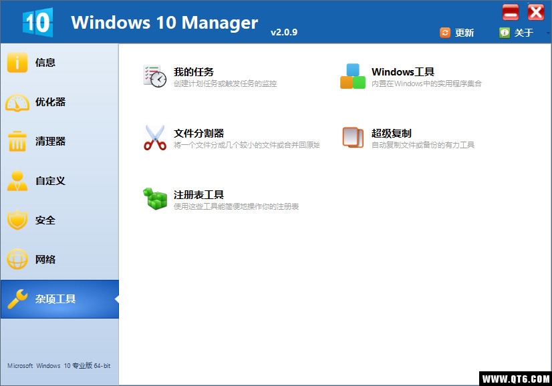Image resolution: width=552 pixels, height=386 pixels.
Task: Click description 自动复制文件或备份的有力工具
Action: point(423,145)
